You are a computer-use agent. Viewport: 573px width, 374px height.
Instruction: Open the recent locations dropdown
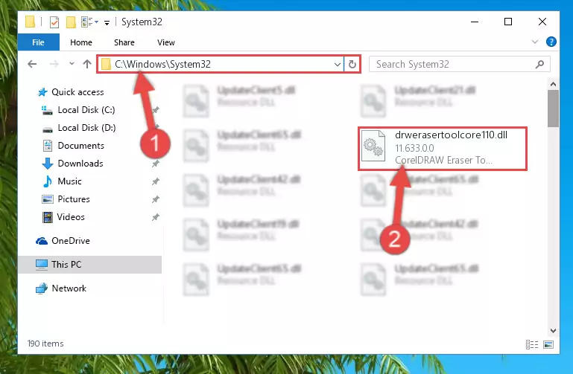point(72,64)
